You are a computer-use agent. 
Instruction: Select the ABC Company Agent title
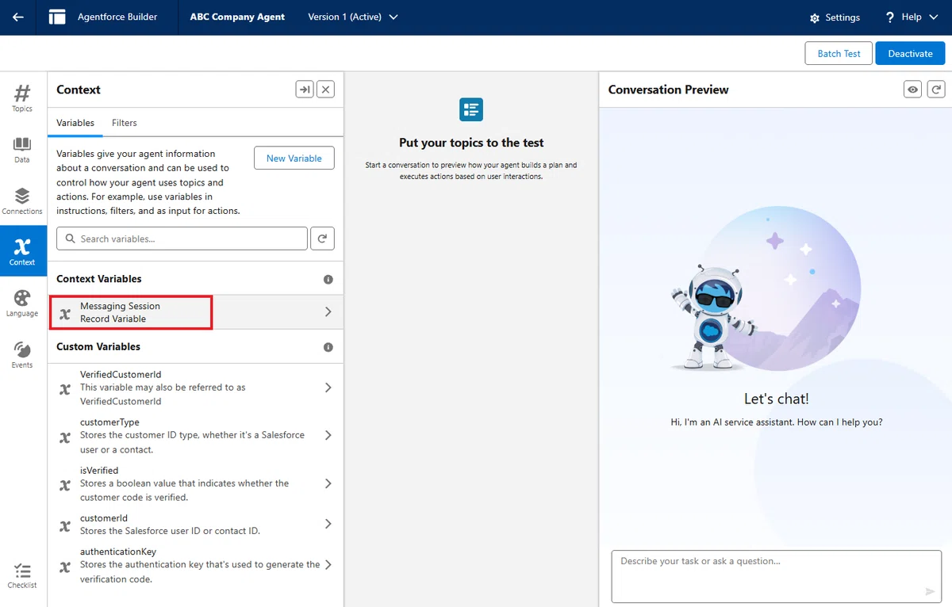pyautogui.click(x=237, y=17)
